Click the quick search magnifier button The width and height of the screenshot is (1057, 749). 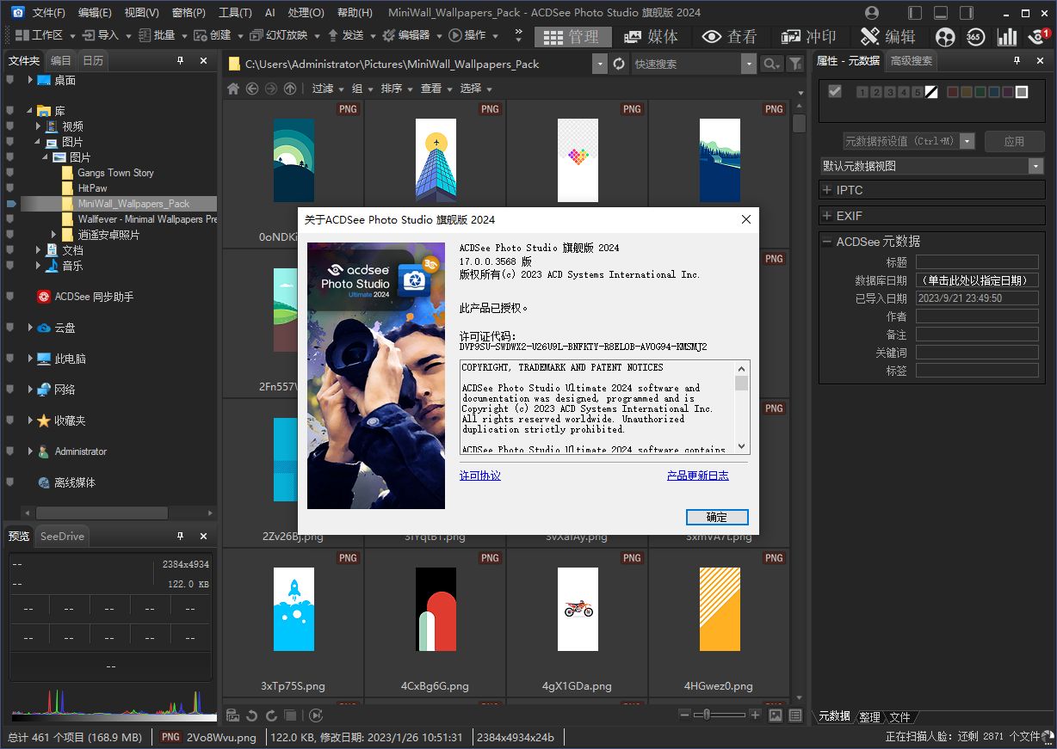coord(771,64)
